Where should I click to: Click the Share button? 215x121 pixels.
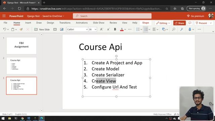179,23
